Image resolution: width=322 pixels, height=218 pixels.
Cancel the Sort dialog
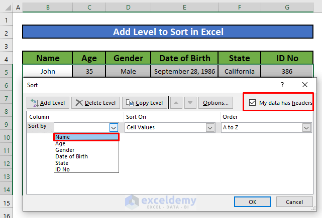pyautogui.click(x=294, y=201)
